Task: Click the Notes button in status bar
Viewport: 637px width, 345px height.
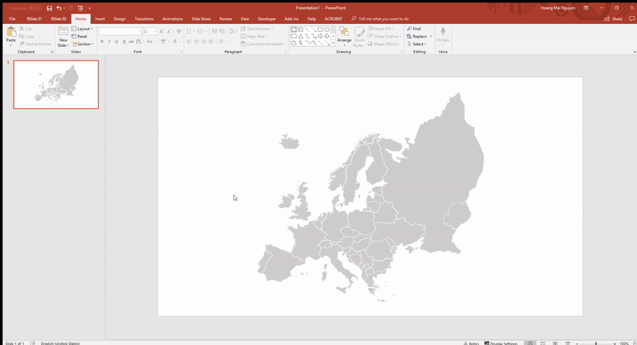Action: tap(471, 343)
